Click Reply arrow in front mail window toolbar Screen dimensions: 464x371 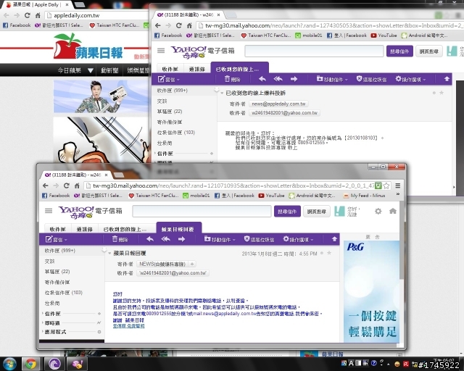click(x=150, y=239)
